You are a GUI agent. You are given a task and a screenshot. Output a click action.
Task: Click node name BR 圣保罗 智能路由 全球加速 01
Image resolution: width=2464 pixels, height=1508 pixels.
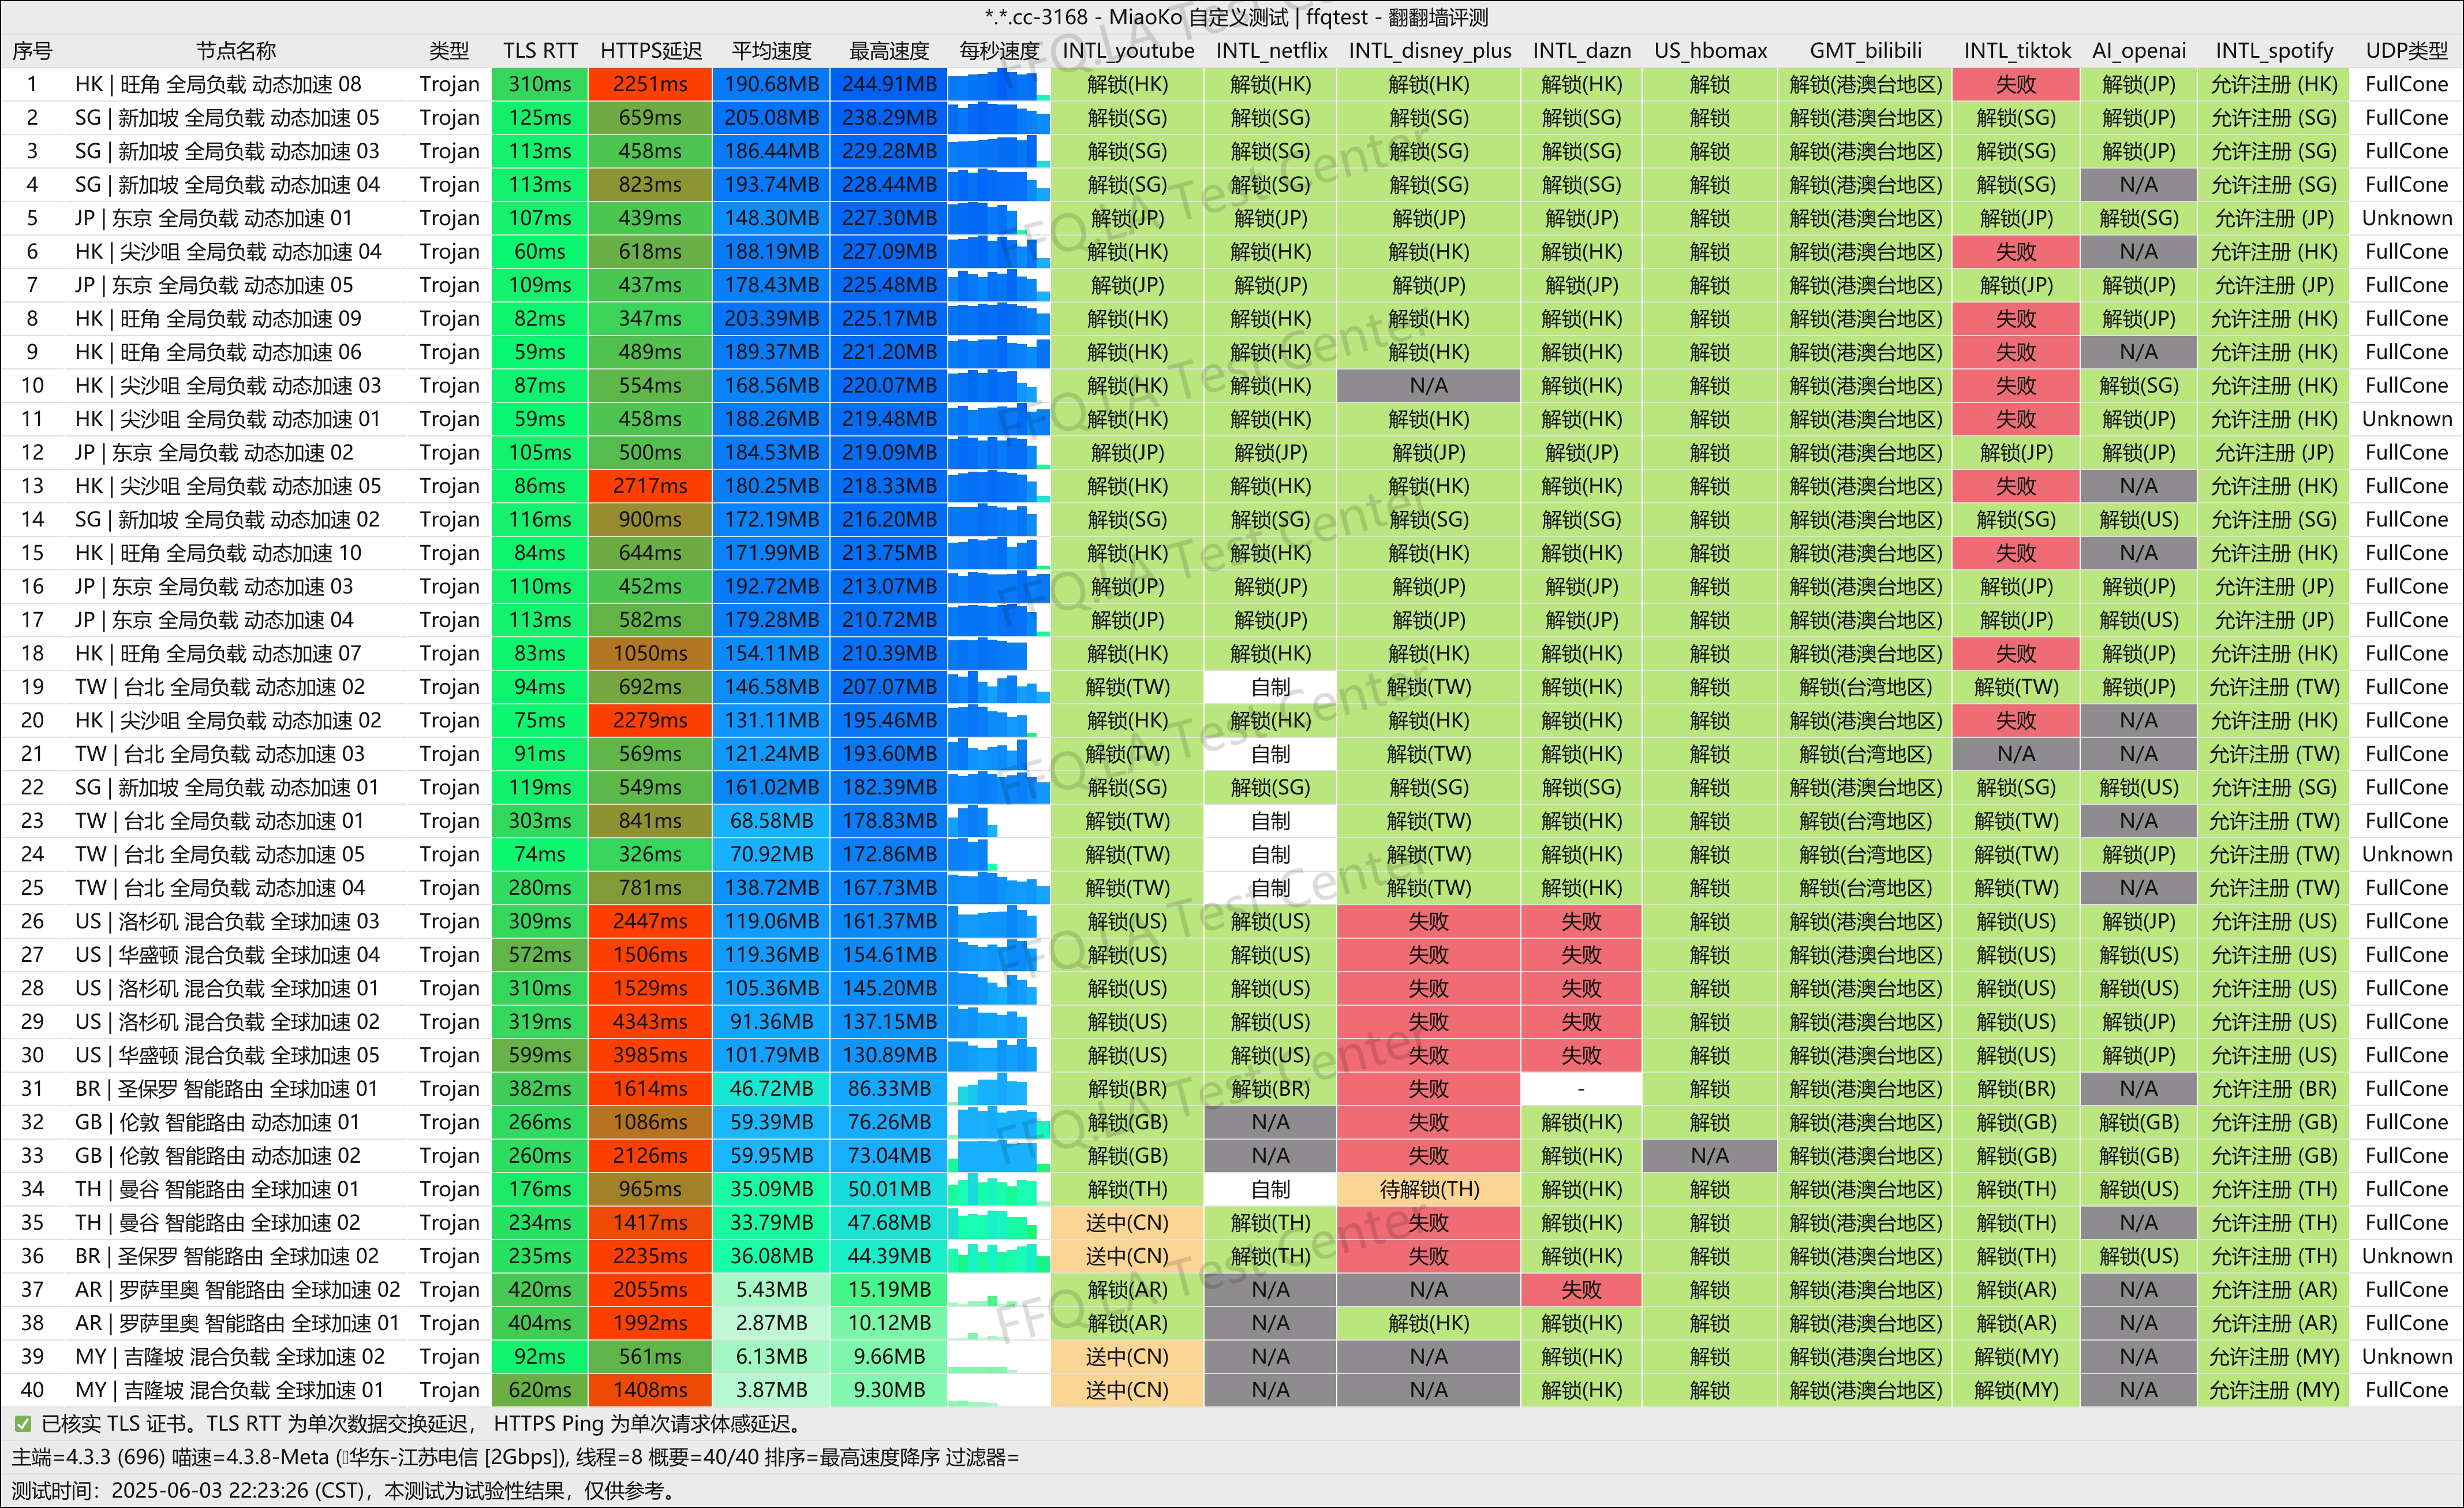click(x=226, y=1089)
